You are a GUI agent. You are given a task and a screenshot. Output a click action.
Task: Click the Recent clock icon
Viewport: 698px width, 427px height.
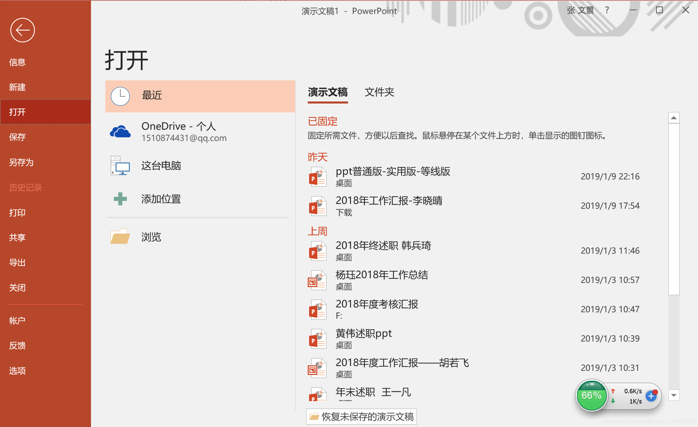120,96
